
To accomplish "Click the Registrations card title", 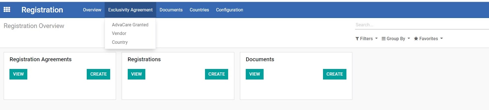I will tap(144, 59).
